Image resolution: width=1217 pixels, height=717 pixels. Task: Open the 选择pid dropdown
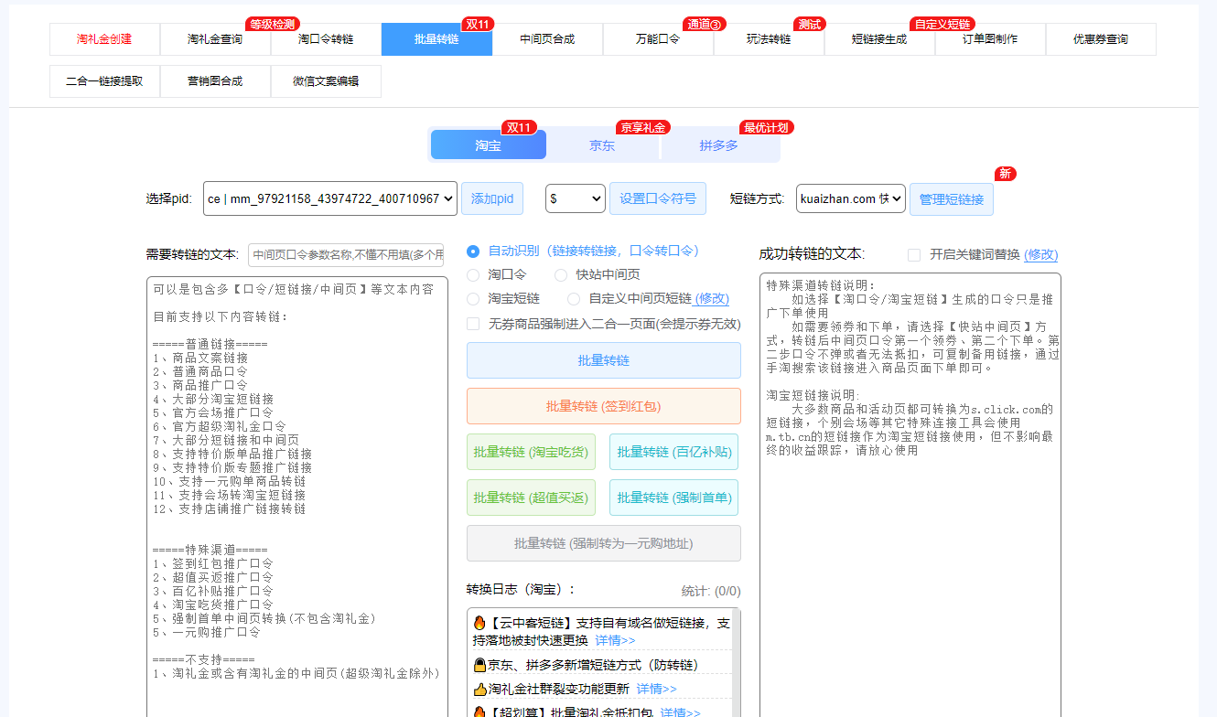(x=330, y=198)
